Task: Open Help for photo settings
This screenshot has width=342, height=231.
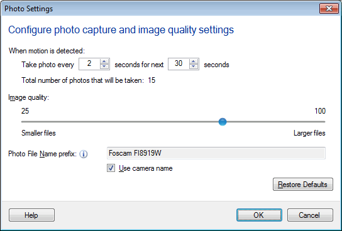Action: pyautogui.click(x=31, y=215)
